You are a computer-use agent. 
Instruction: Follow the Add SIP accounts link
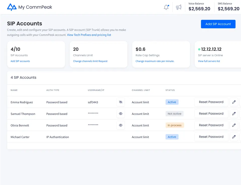coord(20,61)
